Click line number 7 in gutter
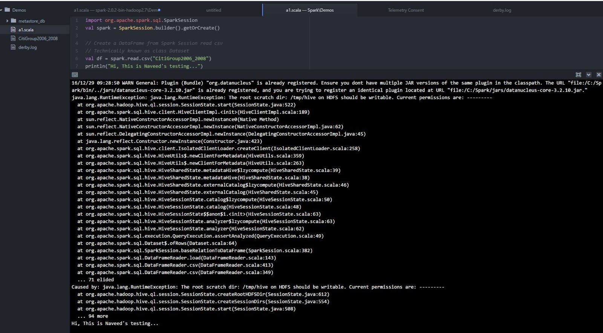This screenshot has width=603, height=333. [77, 66]
